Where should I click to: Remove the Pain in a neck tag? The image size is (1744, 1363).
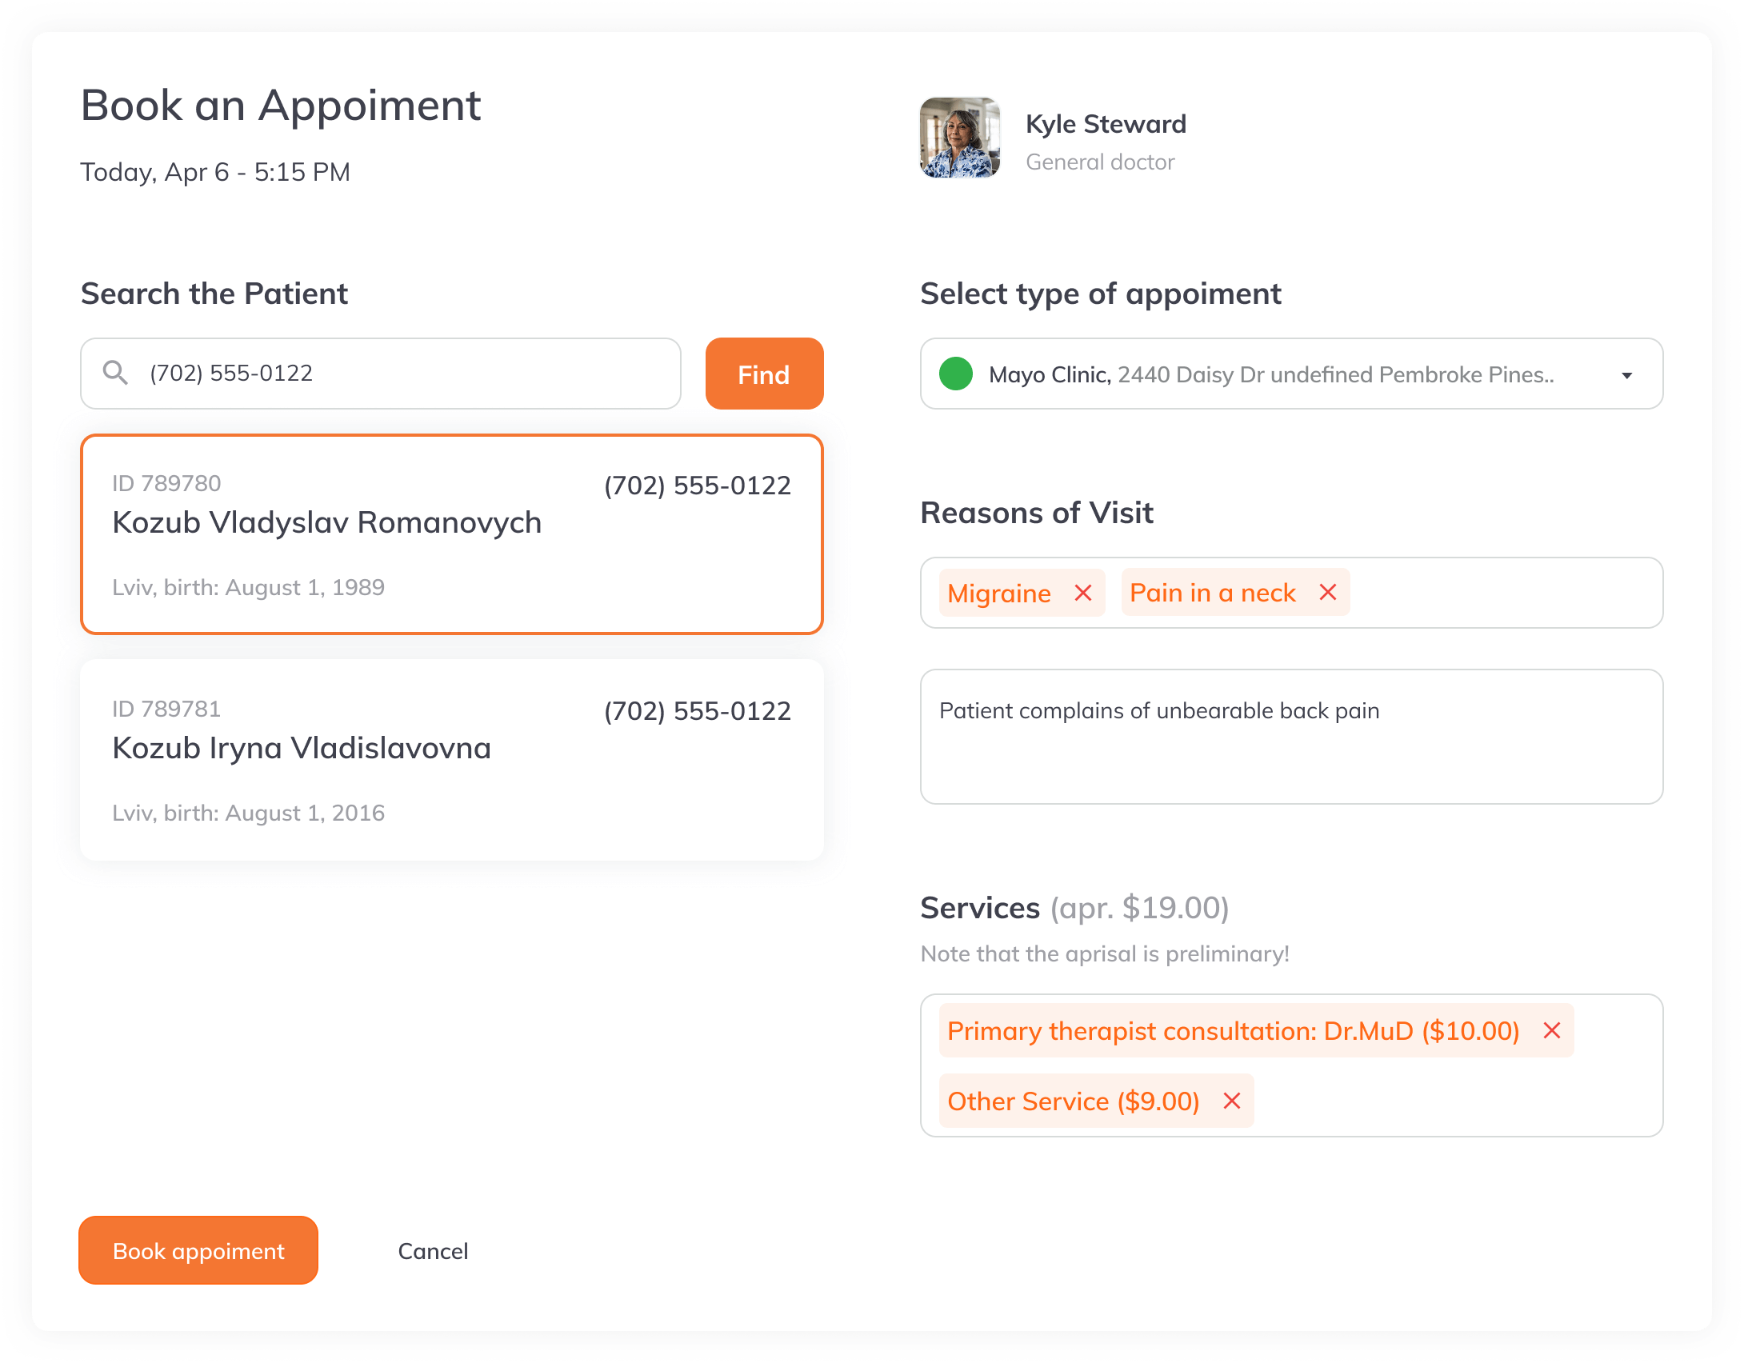(1328, 592)
